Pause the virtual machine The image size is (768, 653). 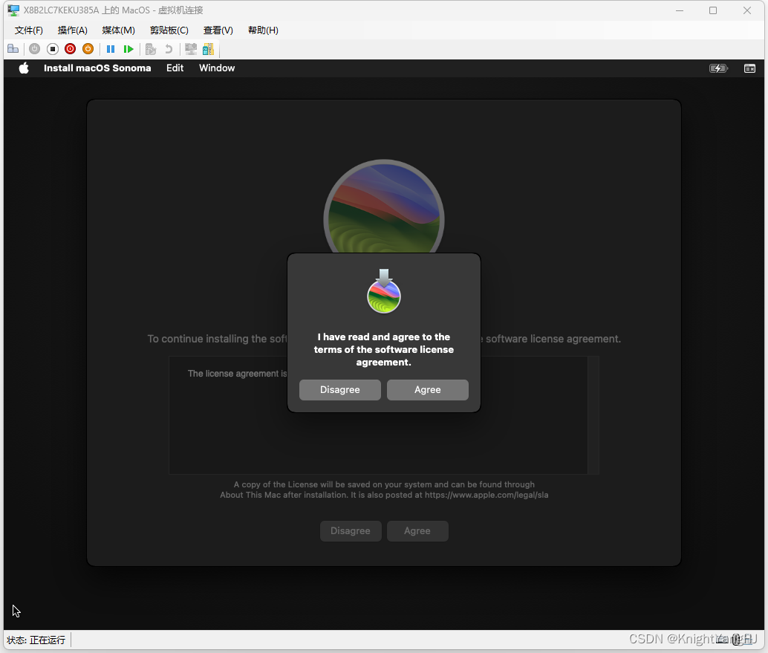(x=111, y=49)
